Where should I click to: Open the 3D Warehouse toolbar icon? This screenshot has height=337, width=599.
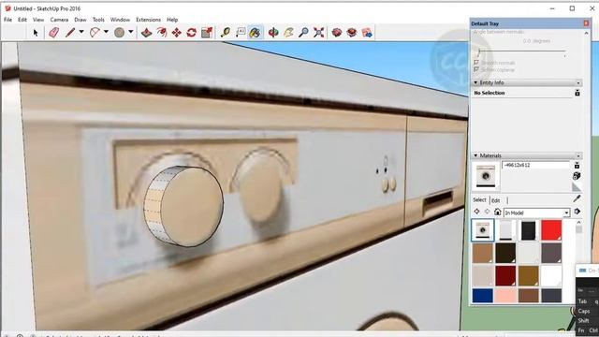337,33
